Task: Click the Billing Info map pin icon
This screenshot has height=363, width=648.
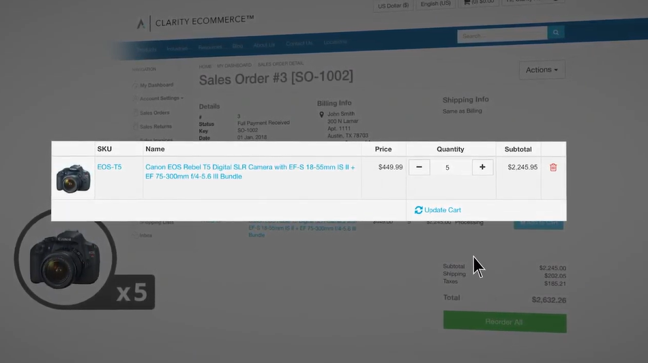Action: tap(321, 115)
